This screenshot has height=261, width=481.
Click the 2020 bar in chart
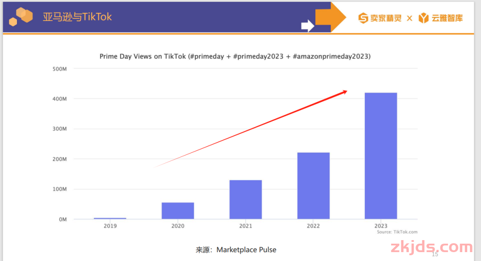pos(178,211)
